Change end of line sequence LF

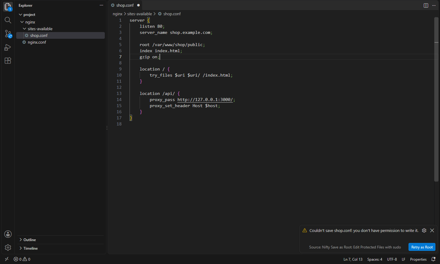[x=403, y=259]
